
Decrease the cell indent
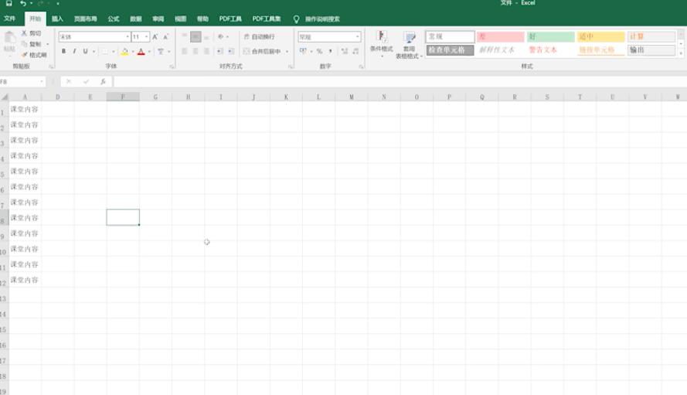click(x=220, y=51)
